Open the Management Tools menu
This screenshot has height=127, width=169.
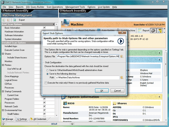(75, 7)
